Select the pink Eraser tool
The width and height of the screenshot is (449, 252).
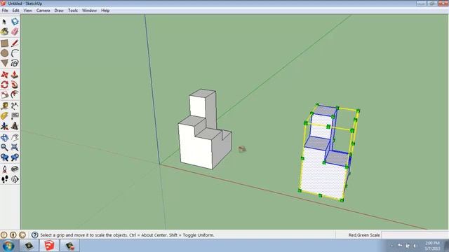[x=15, y=31]
